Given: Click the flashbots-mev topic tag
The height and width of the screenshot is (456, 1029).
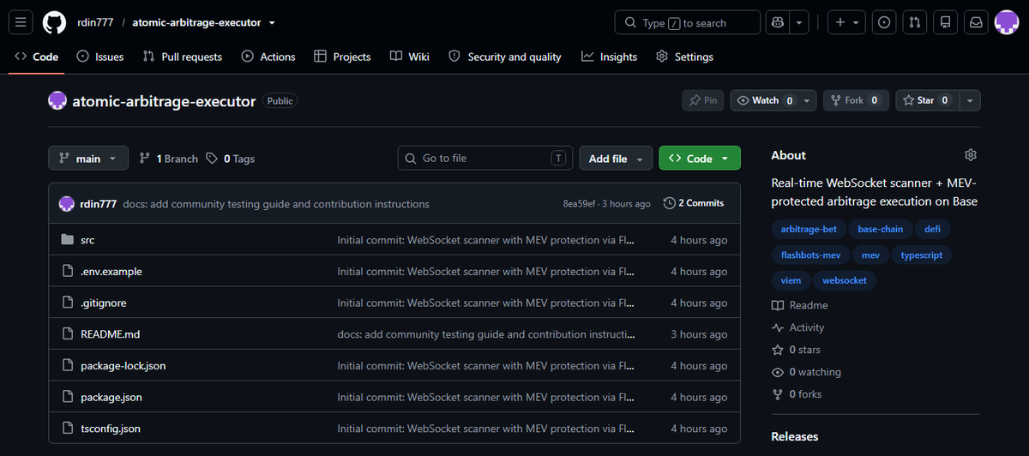Looking at the screenshot, I should tap(810, 255).
